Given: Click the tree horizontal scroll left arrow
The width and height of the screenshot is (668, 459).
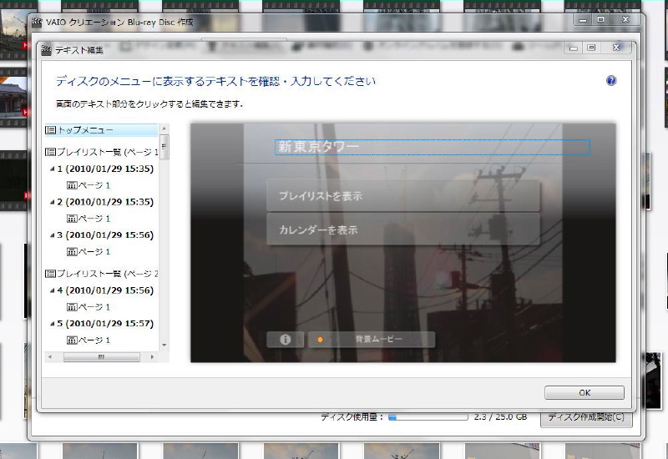Looking at the screenshot, I should click(x=50, y=357).
